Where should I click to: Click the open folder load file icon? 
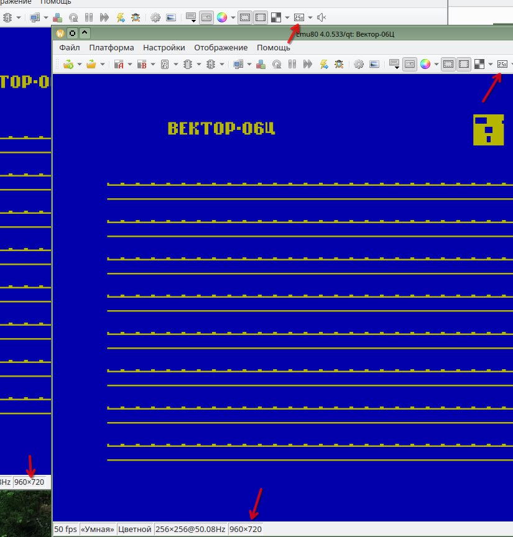pyautogui.click(x=91, y=64)
